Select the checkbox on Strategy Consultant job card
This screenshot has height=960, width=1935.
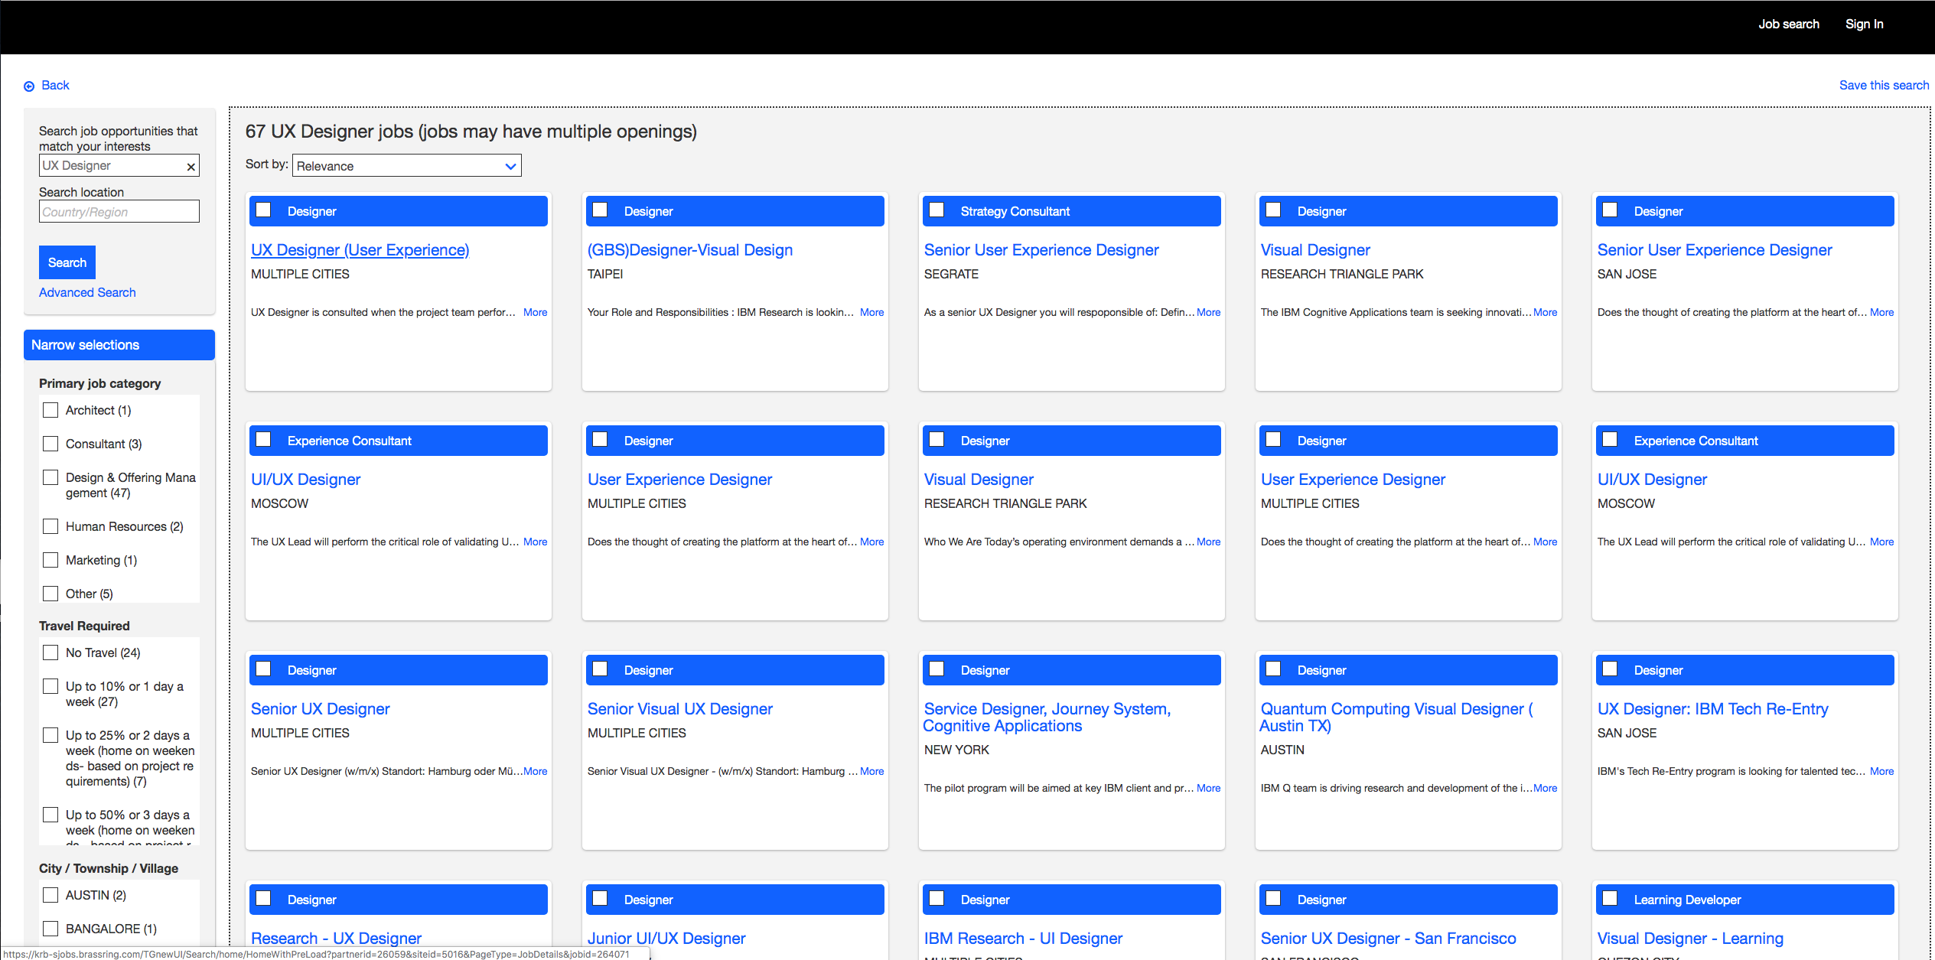[937, 210]
